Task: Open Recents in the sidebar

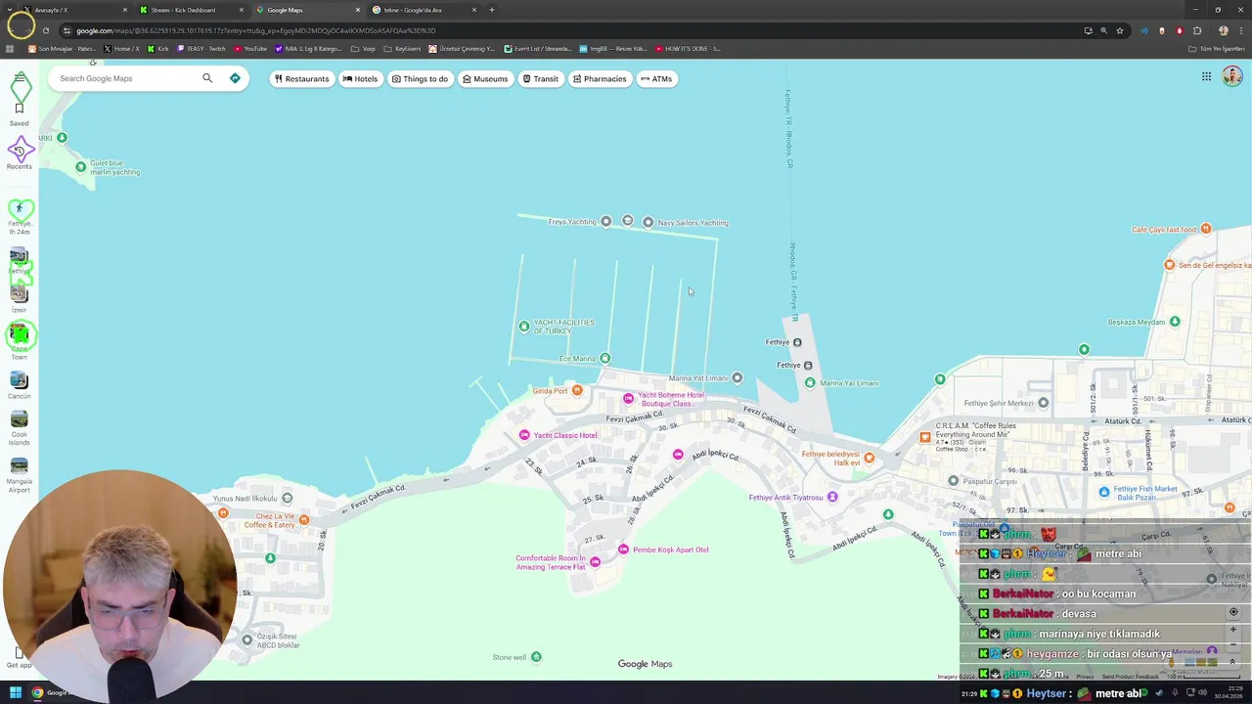Action: [x=19, y=155]
